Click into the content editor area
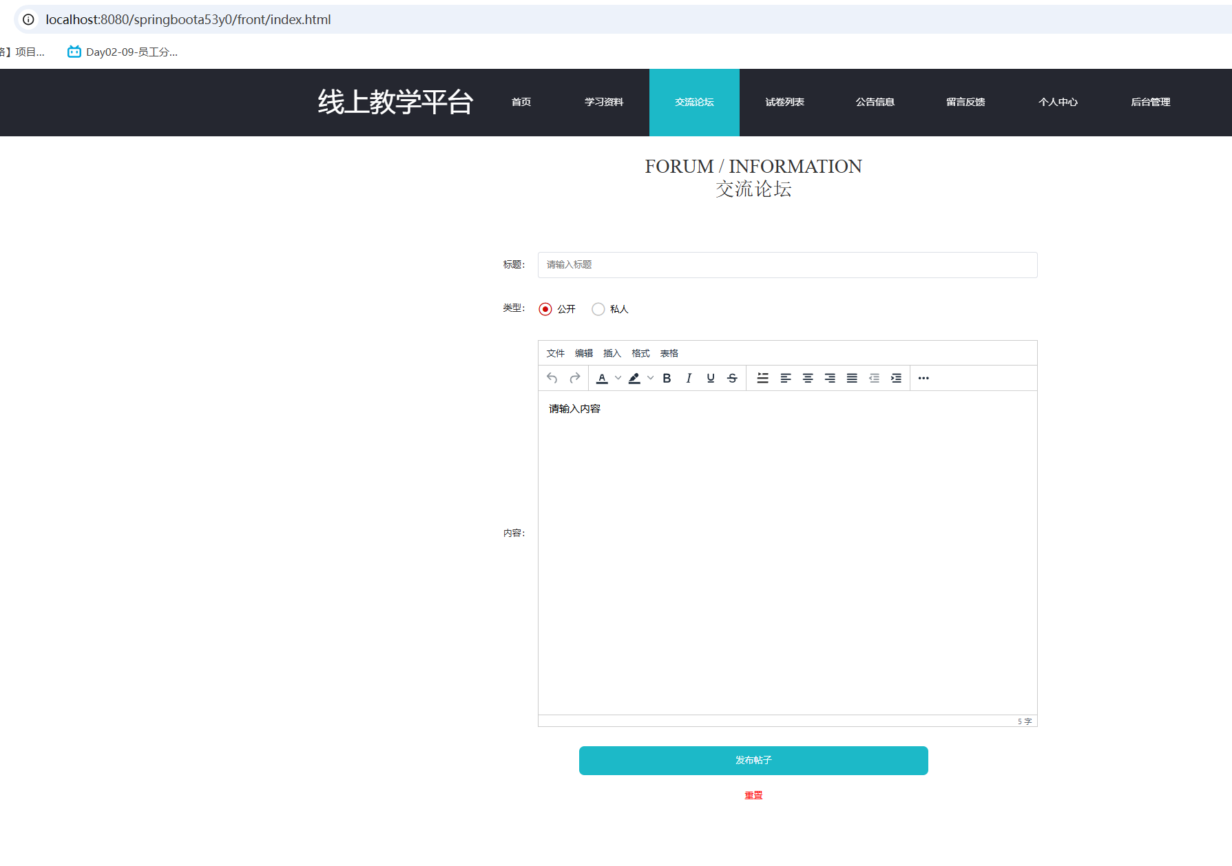Screen dimensions: 1232x866 tap(787, 552)
